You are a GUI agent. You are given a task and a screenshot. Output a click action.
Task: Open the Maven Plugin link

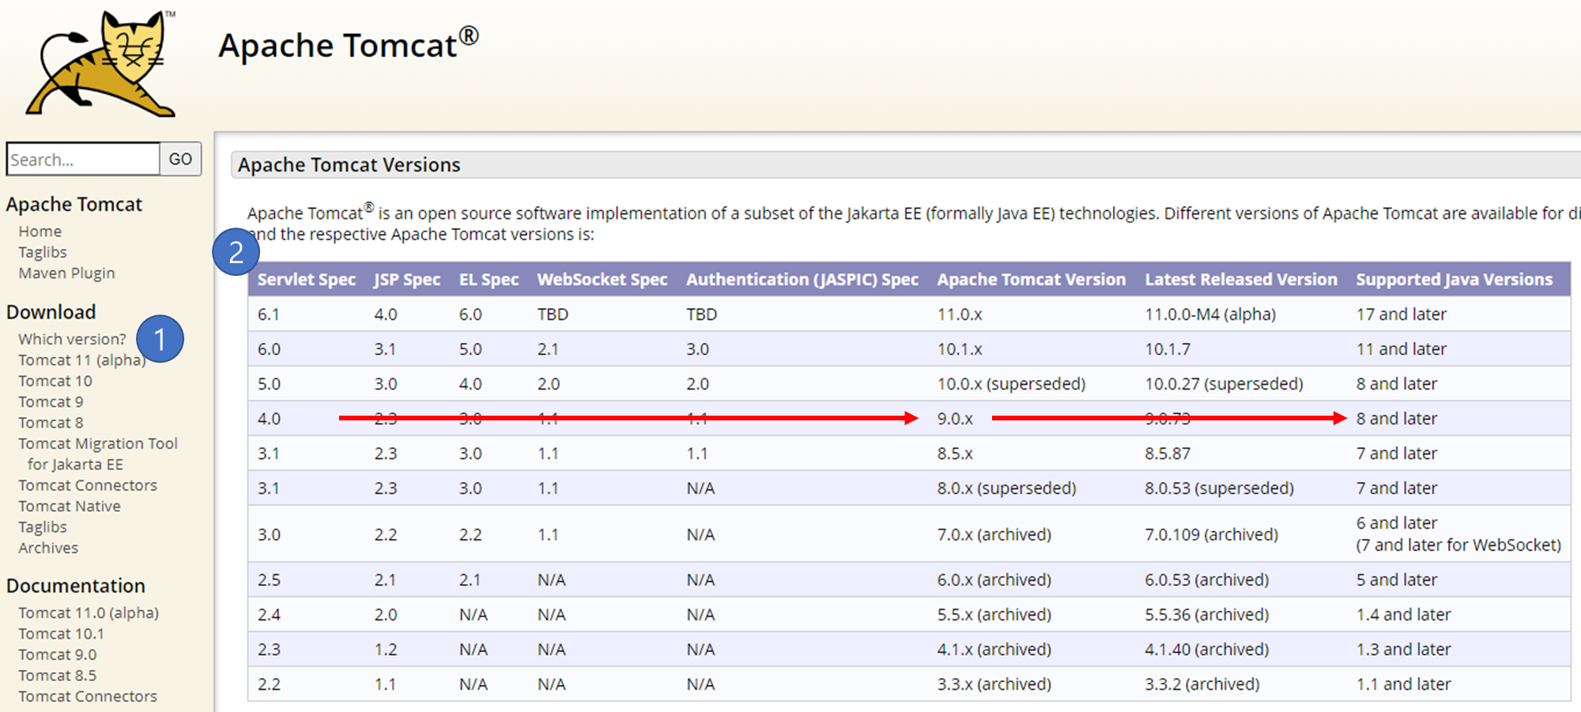point(66,273)
